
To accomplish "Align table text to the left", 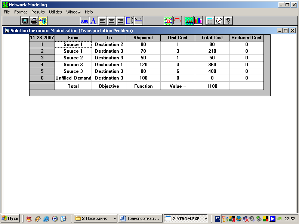I will pos(102,21).
